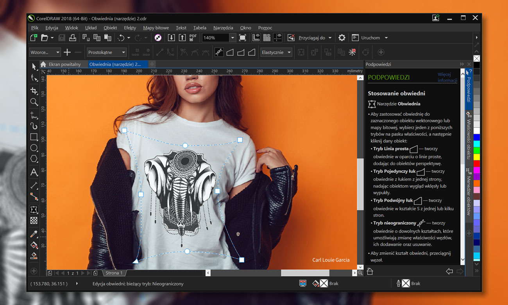The width and height of the screenshot is (508, 305).
Task: Select the Pick tool arrow
Action: click(34, 66)
